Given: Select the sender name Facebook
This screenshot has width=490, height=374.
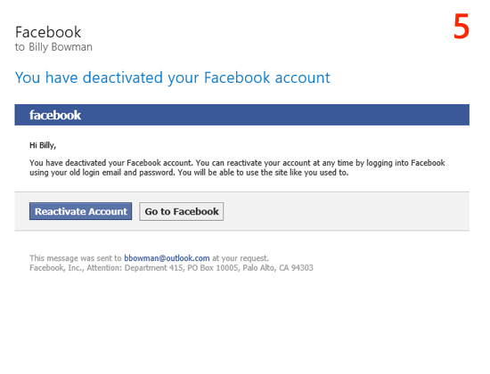Looking at the screenshot, I should pos(48,32).
